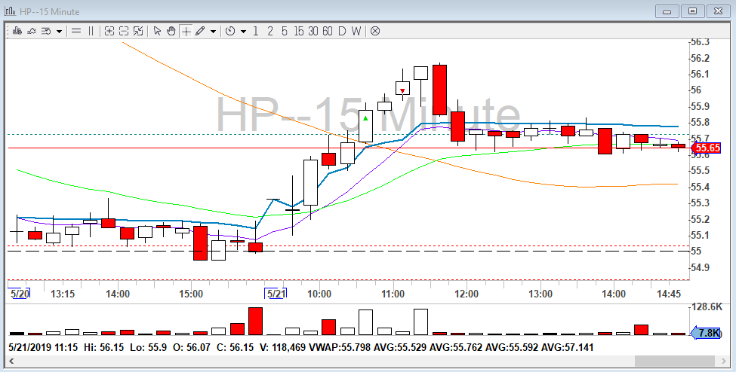The image size is (736, 372).
Task: Switch chart to 30 minute interval
Action: (x=313, y=32)
